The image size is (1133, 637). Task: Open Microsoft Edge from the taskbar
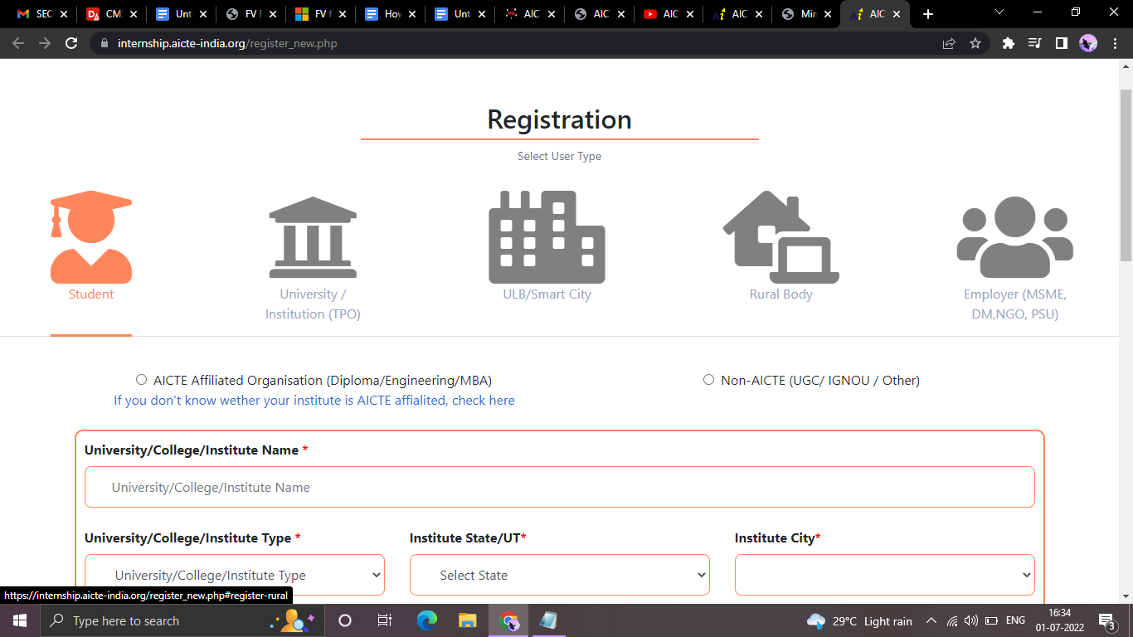pos(427,620)
